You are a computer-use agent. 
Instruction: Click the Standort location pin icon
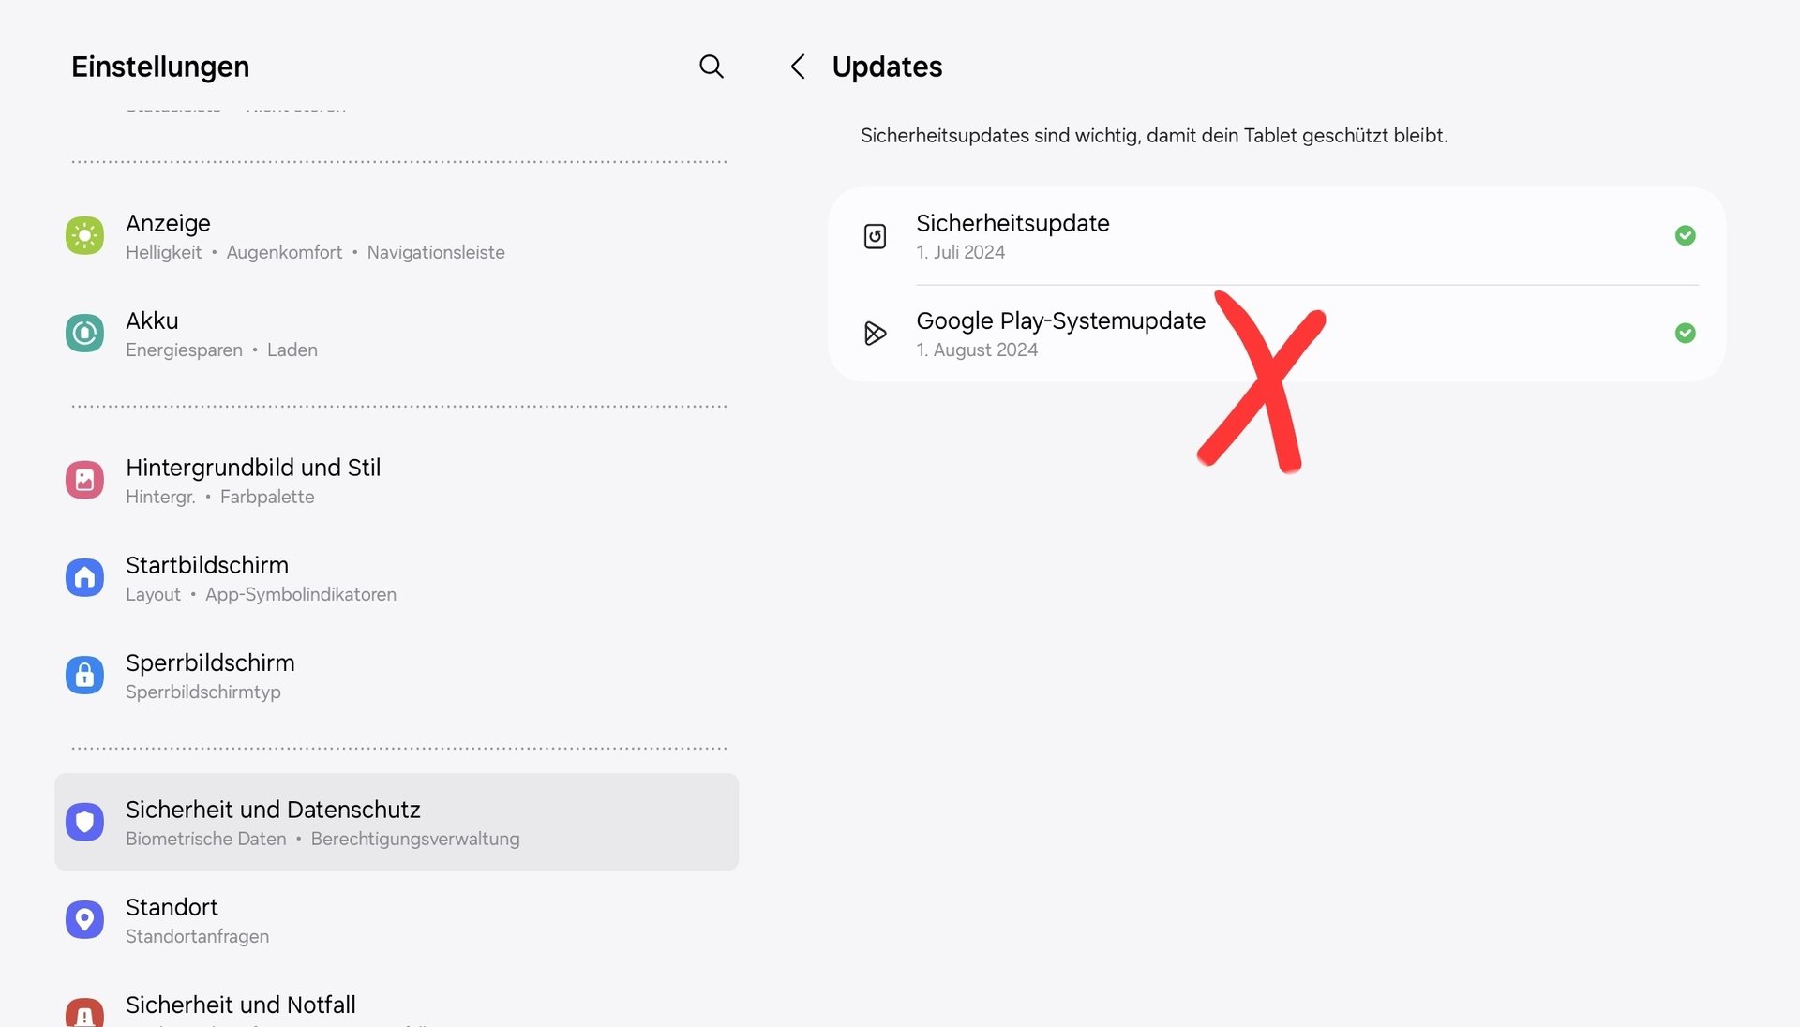84,919
